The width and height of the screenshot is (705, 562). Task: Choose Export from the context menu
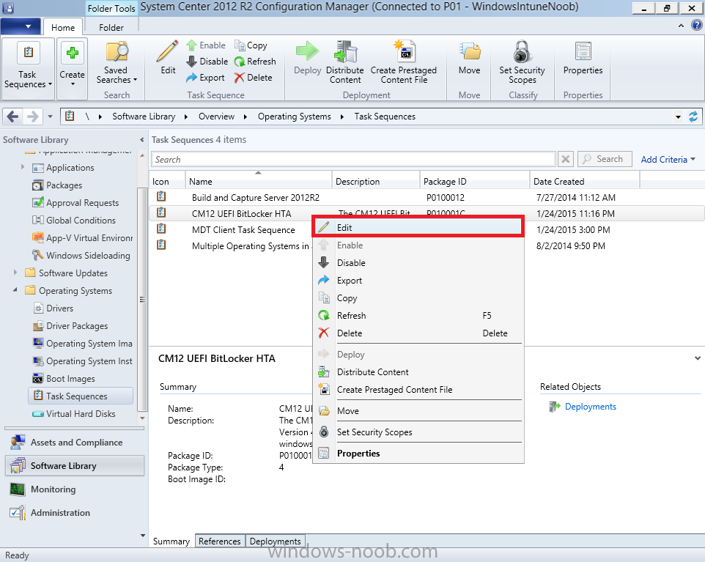coord(418,280)
